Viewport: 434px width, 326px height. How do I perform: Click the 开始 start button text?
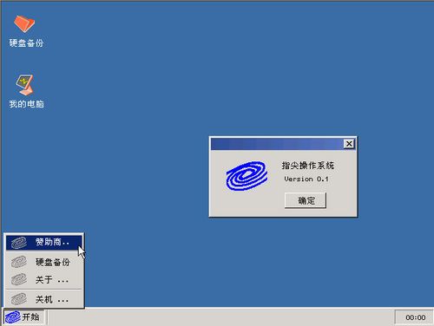[x=30, y=317]
